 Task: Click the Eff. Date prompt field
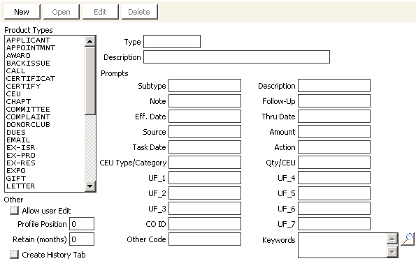point(205,117)
